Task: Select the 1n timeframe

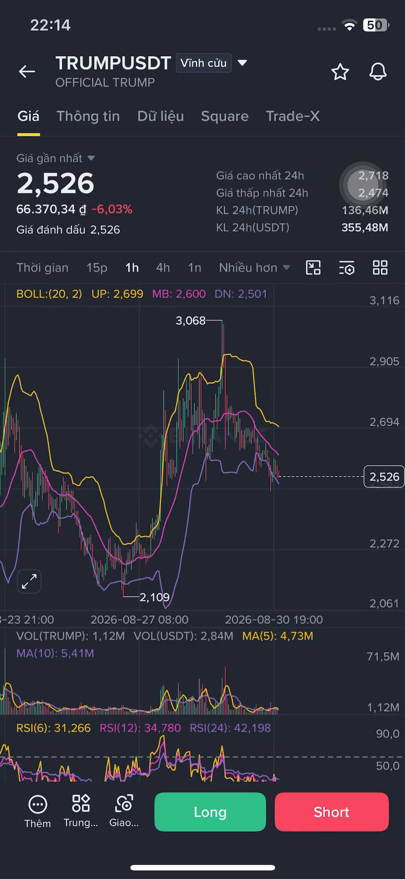Action: 195,268
